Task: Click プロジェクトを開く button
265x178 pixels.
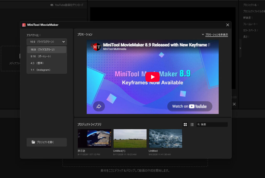Action: pos(47,142)
